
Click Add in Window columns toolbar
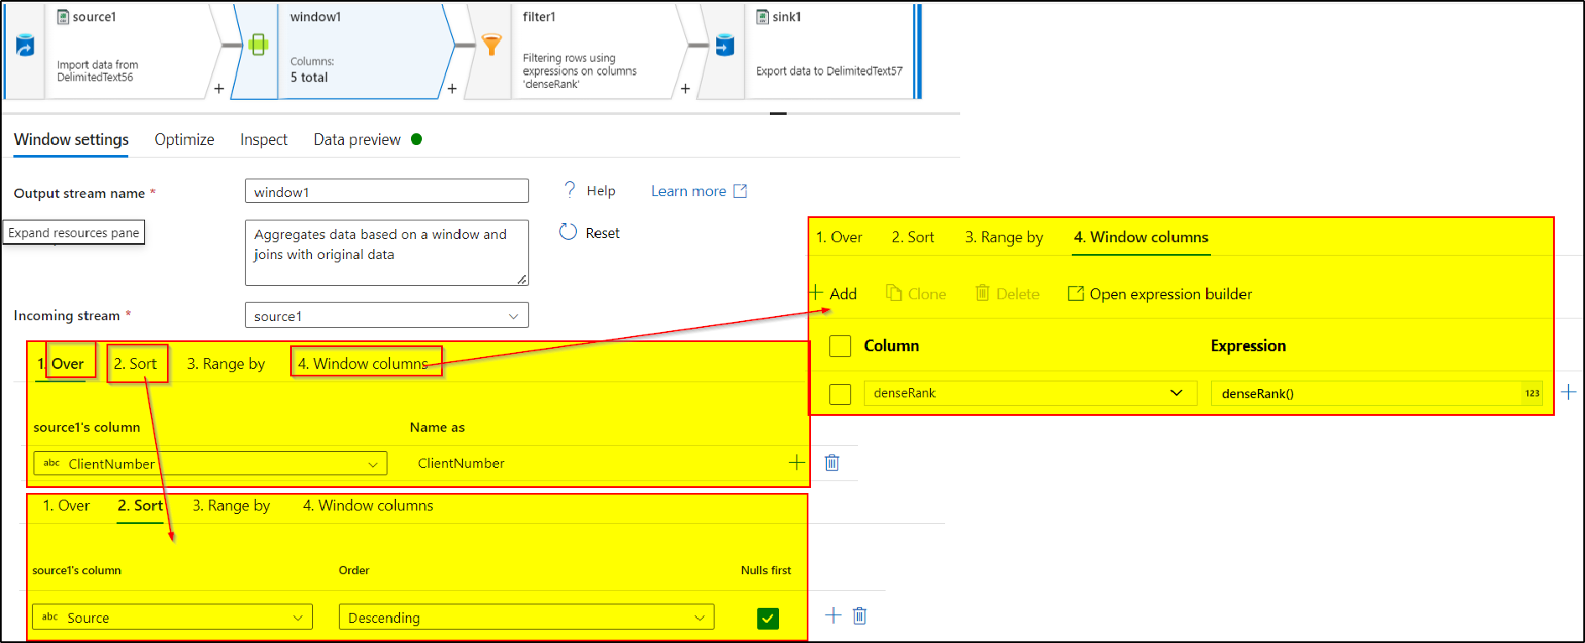(x=834, y=293)
